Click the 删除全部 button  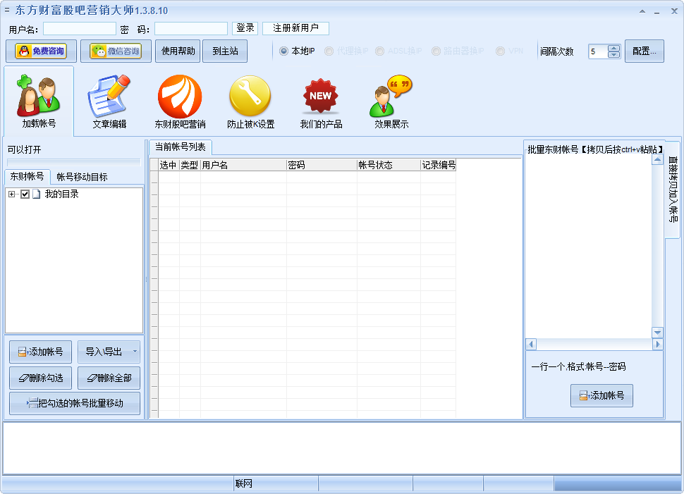tap(109, 378)
